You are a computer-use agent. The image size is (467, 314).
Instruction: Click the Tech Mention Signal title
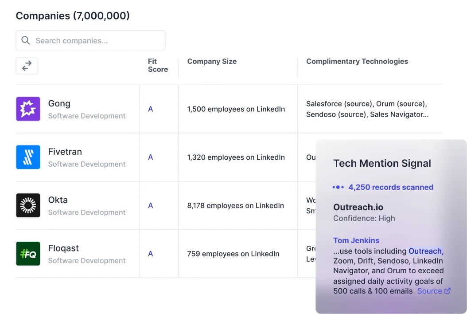click(x=382, y=163)
